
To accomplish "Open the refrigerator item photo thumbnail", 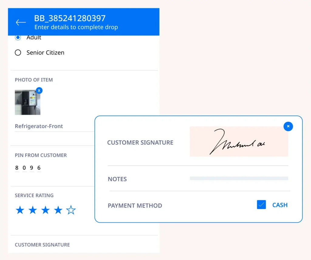I will click(x=27, y=103).
